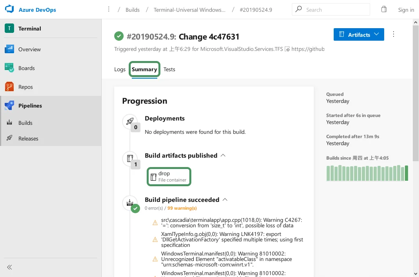Click the Azure DevOps logo icon
Screen dimensions: 419x277
click(9, 9)
